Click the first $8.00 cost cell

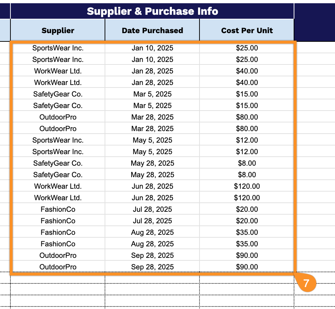click(x=247, y=163)
